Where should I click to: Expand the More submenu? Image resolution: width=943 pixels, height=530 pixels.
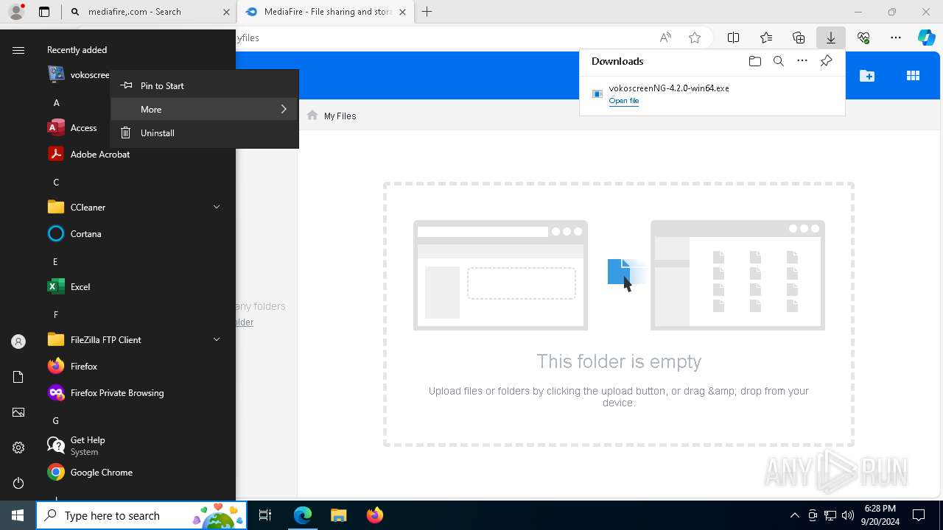205,109
